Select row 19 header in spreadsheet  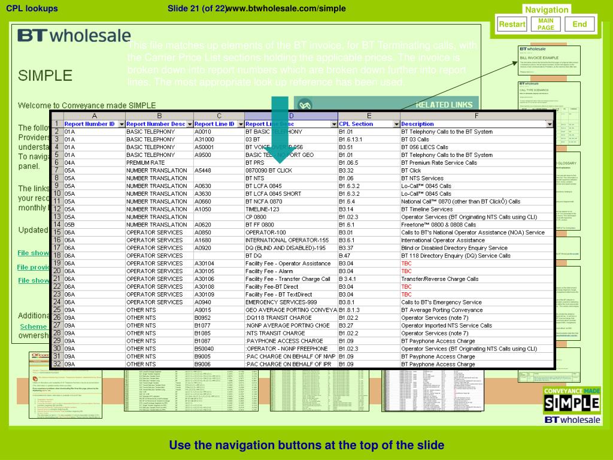pos(57,264)
